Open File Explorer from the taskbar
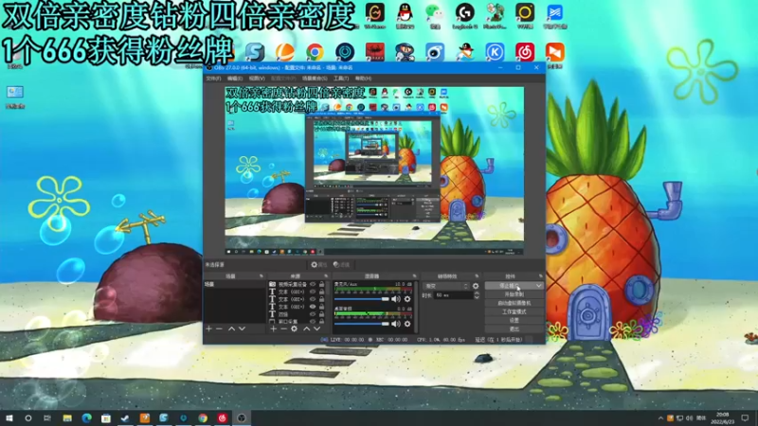The image size is (758, 426). point(67,417)
